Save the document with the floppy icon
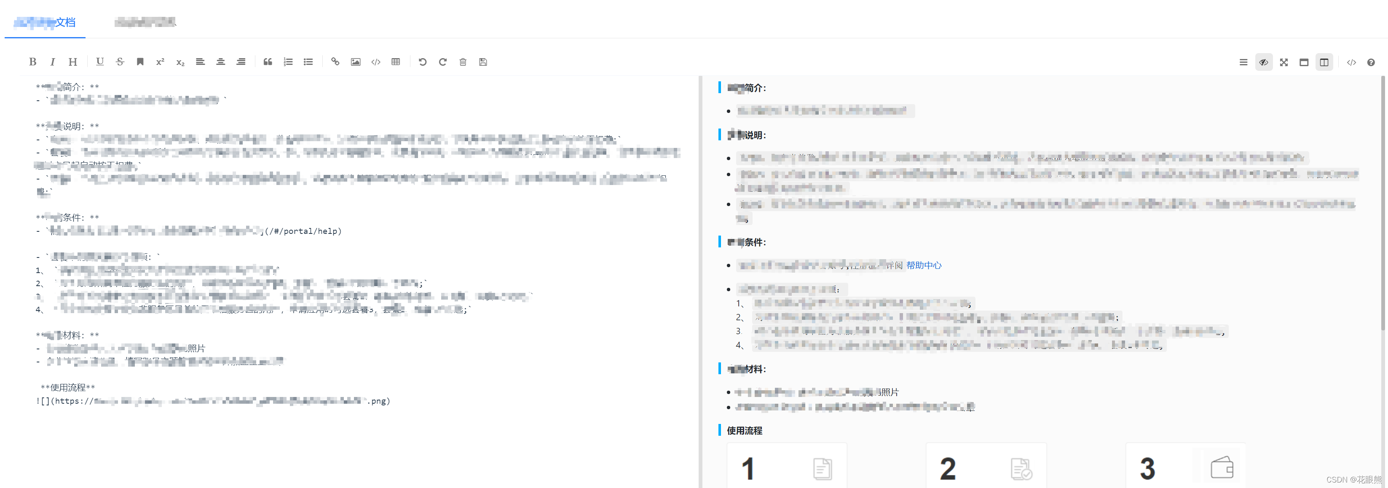Viewport: 1388px width, 488px height. pos(483,62)
